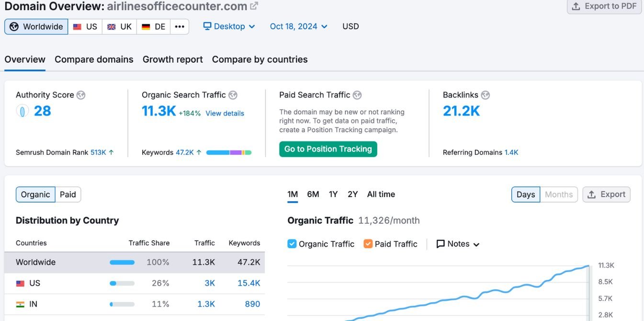Select the 1Y time range
This screenshot has width=644, height=321.
point(333,194)
